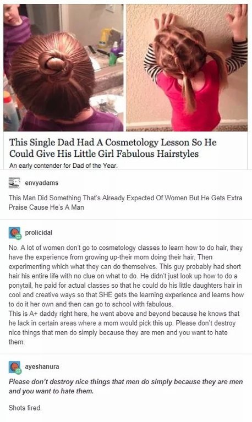This screenshot has width=252, height=422.
Task: Open ayeshanura profile avatar
Action: coord(15,367)
